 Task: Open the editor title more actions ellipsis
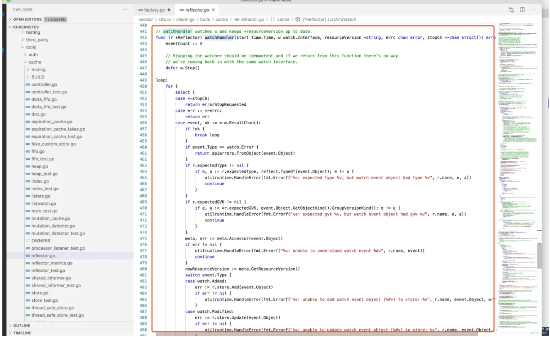[x=533, y=10]
